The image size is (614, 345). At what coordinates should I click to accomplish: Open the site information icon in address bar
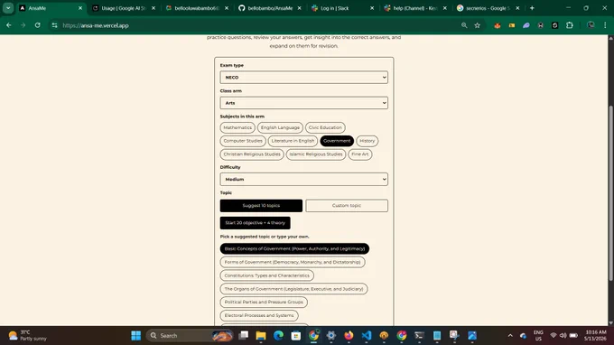point(54,25)
